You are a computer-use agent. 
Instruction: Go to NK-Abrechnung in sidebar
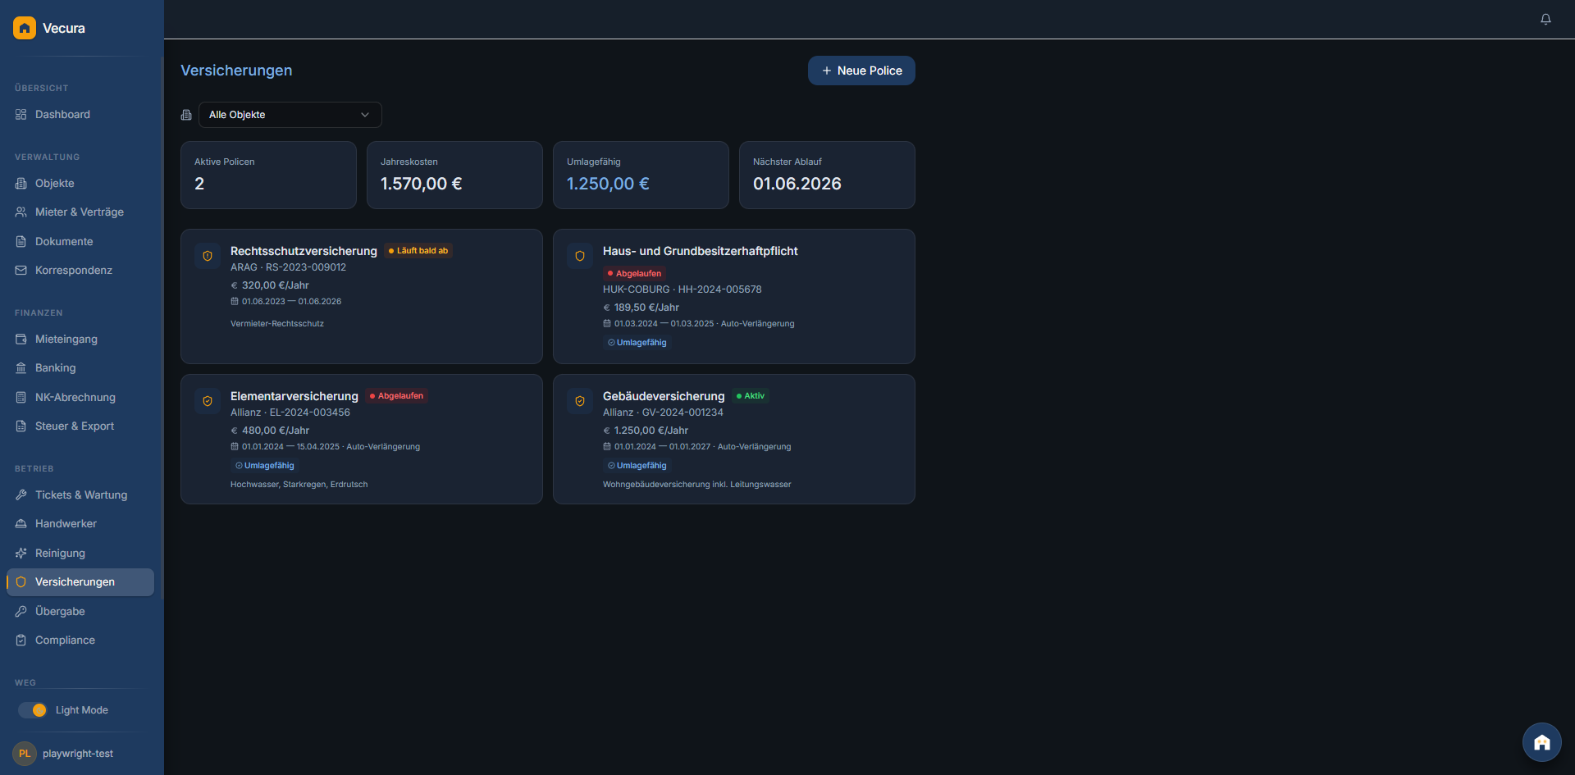pyautogui.click(x=75, y=397)
